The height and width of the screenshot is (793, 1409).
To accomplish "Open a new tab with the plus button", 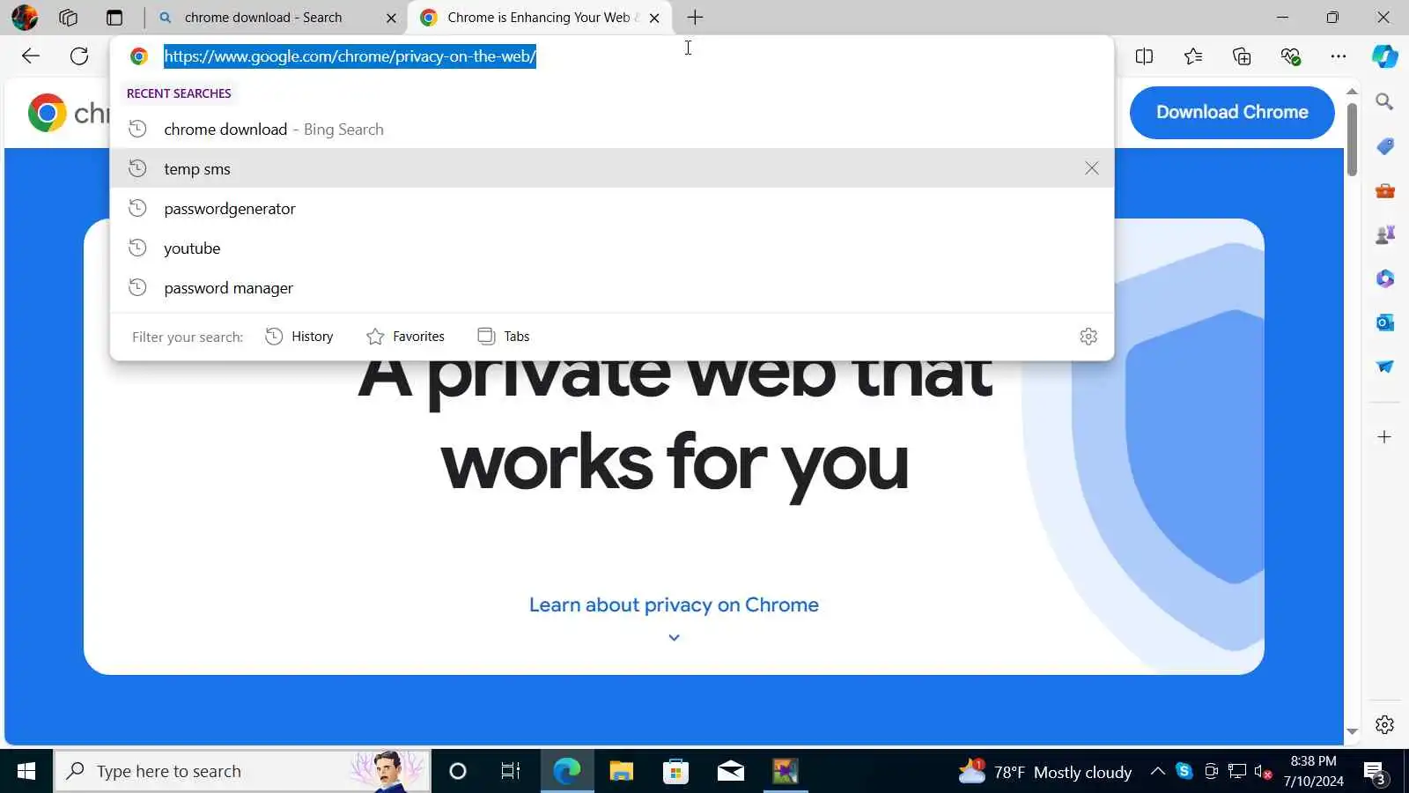I will click(695, 18).
